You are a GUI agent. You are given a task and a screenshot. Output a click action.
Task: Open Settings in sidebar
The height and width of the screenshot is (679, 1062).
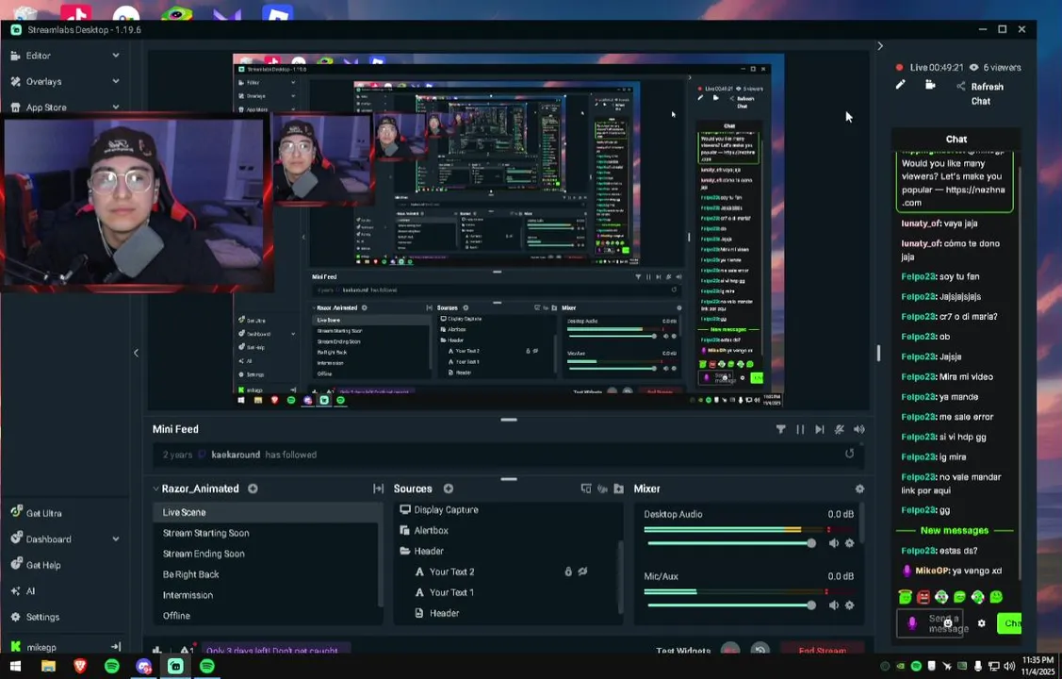pos(35,618)
